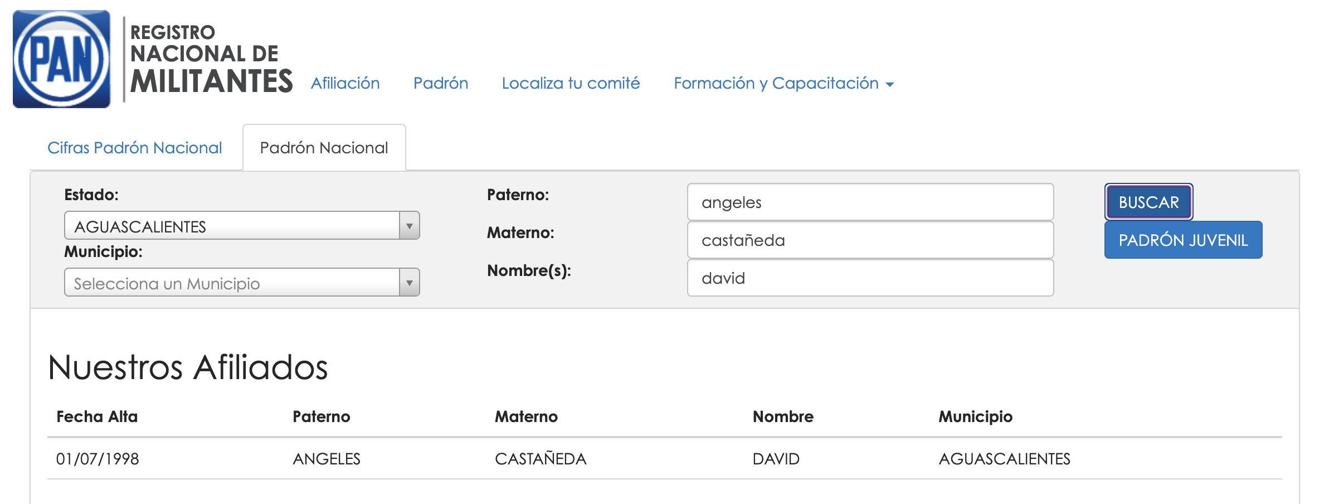1334x504 pixels.
Task: Click the PAN party logo
Action: coord(61,59)
